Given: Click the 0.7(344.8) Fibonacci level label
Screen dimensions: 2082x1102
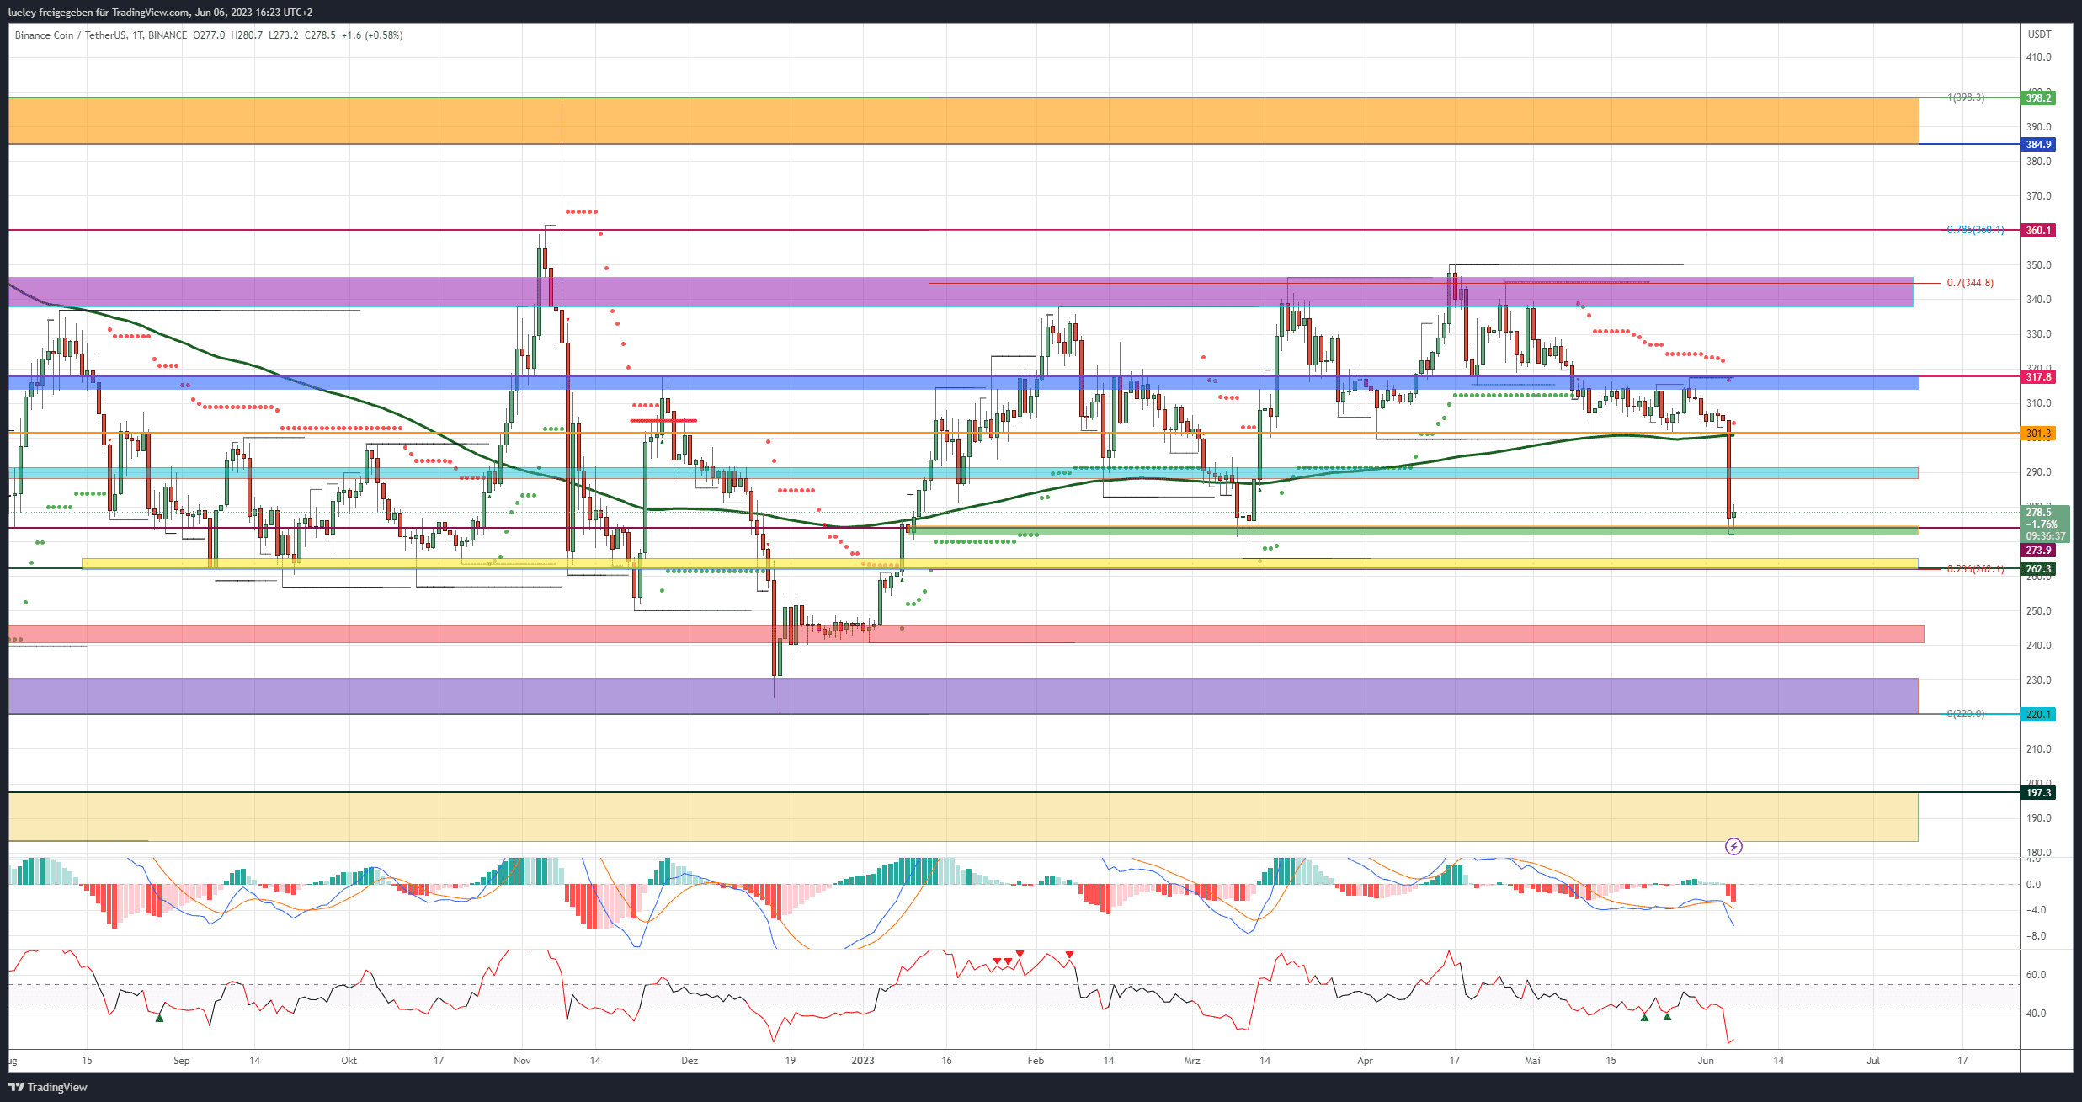Looking at the screenshot, I should 1970,283.
